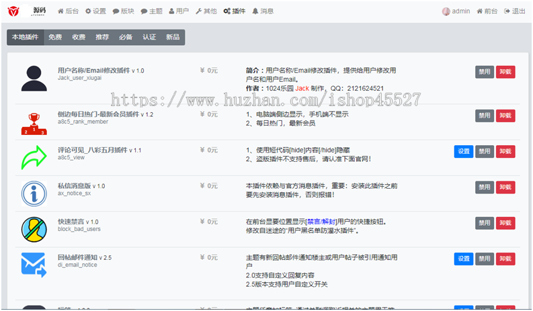This screenshot has width=533, height=311.
Task: Select the 本地插件 tab
Action: click(25, 37)
